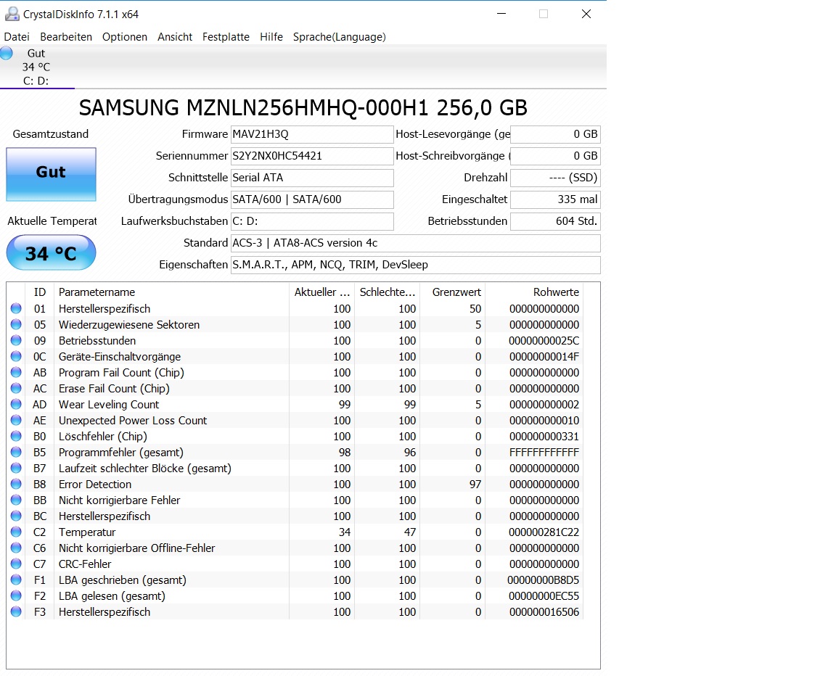Open the Festplatte menu
The height and width of the screenshot is (676, 836).
coord(226,37)
